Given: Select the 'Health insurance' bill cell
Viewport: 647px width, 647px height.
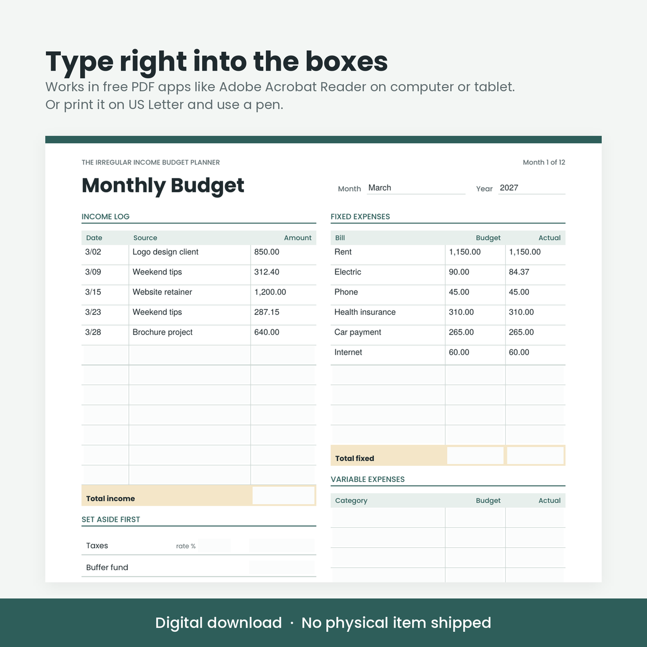Looking at the screenshot, I should coord(388,315).
